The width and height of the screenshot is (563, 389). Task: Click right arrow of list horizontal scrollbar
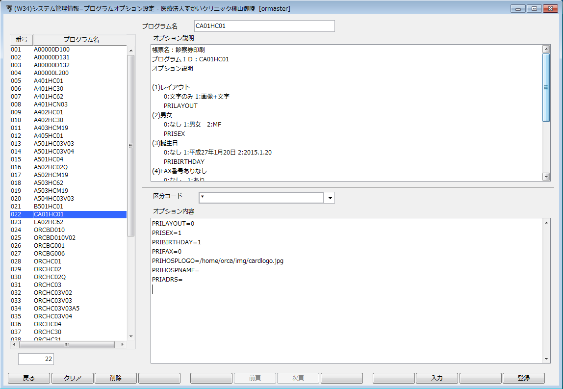(x=123, y=344)
